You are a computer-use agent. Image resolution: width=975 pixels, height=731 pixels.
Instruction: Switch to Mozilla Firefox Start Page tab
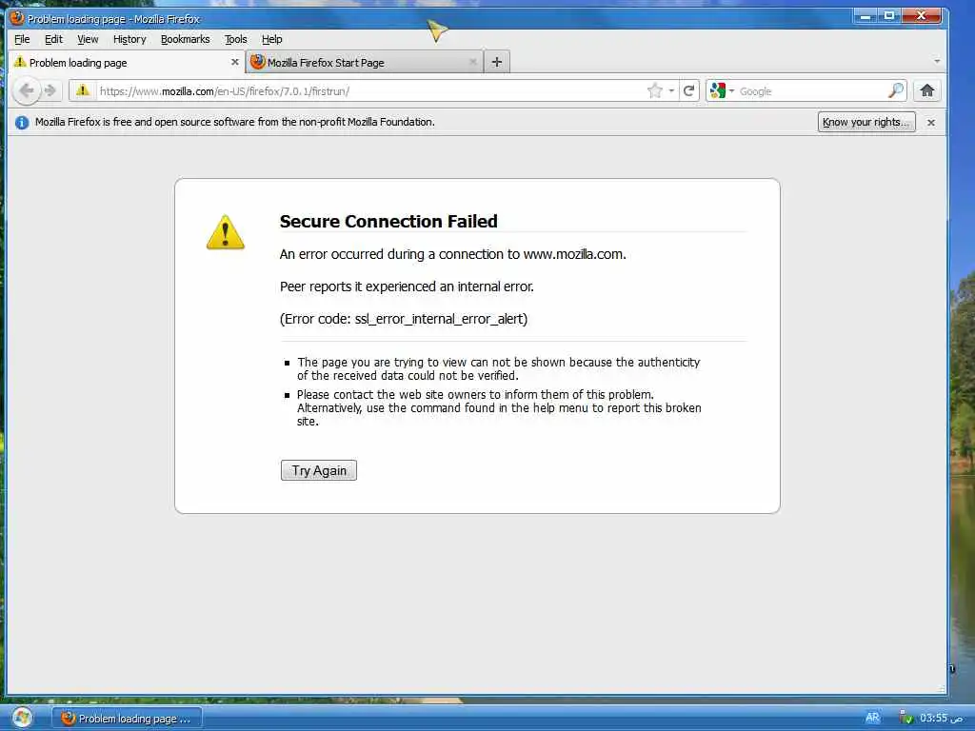(365, 62)
